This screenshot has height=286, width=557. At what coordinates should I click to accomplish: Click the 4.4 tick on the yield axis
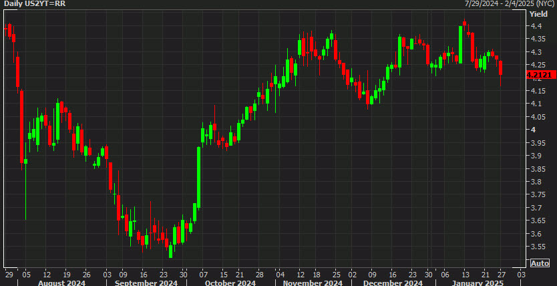534,26
